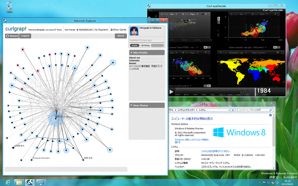The height and width of the screenshot is (186, 298).
Task: Select the Alphabetically sort option
Action: click(78, 30)
